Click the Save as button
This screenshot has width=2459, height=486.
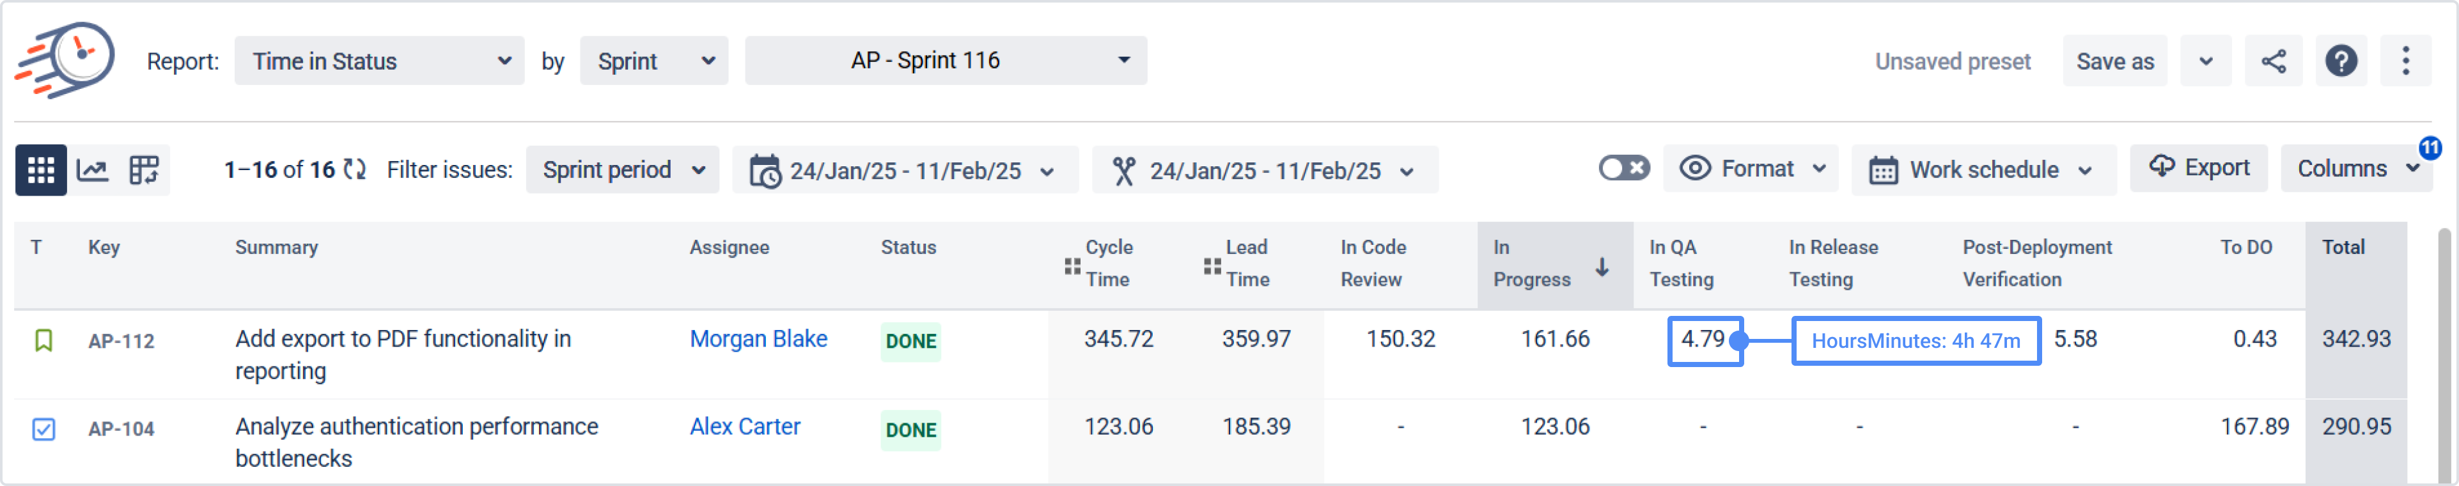point(2114,62)
